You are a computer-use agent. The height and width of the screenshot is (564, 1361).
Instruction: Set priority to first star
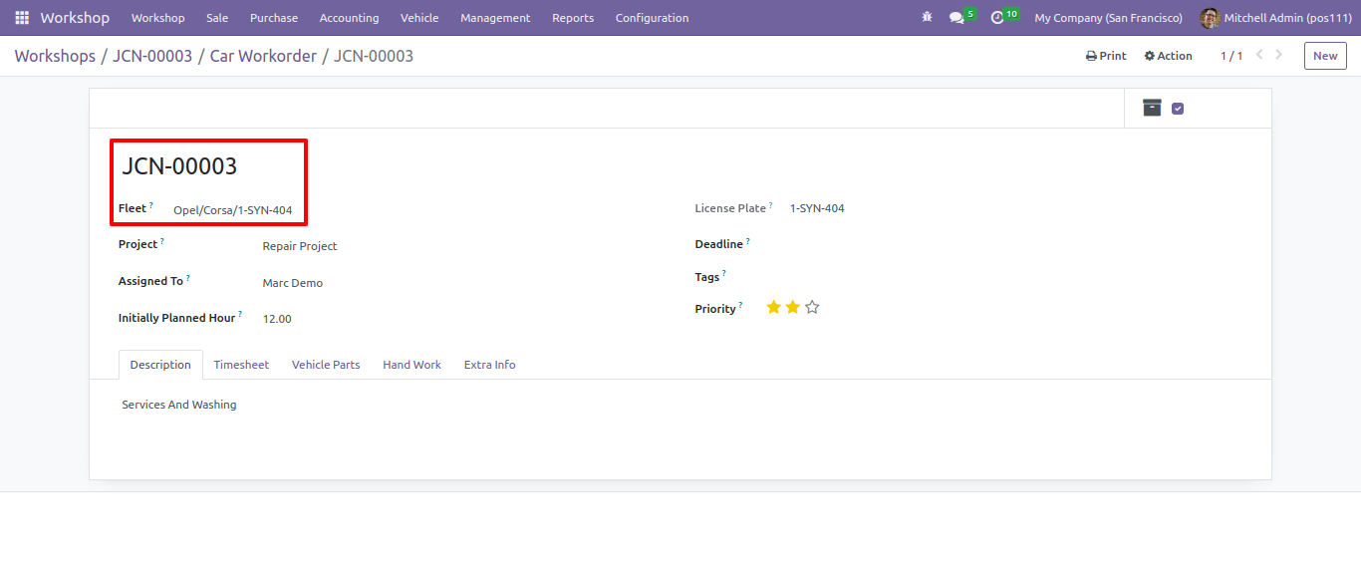click(773, 307)
